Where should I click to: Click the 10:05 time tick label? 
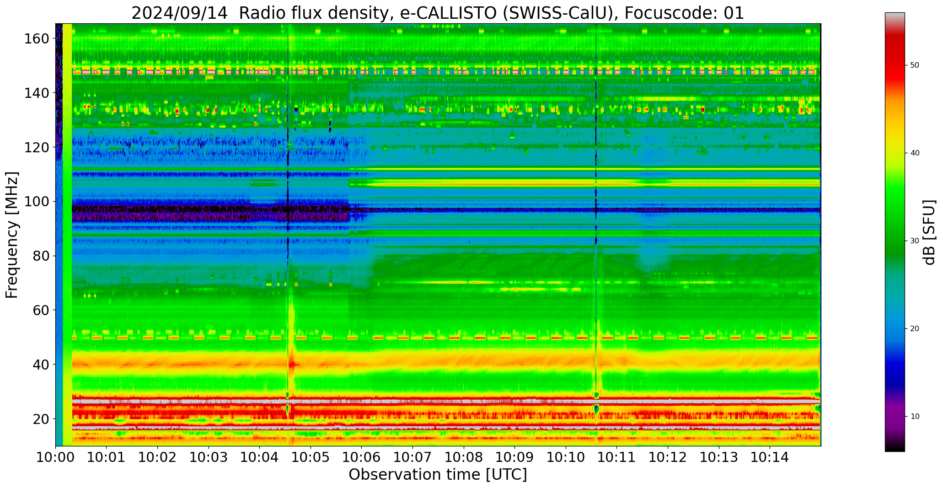click(311, 457)
